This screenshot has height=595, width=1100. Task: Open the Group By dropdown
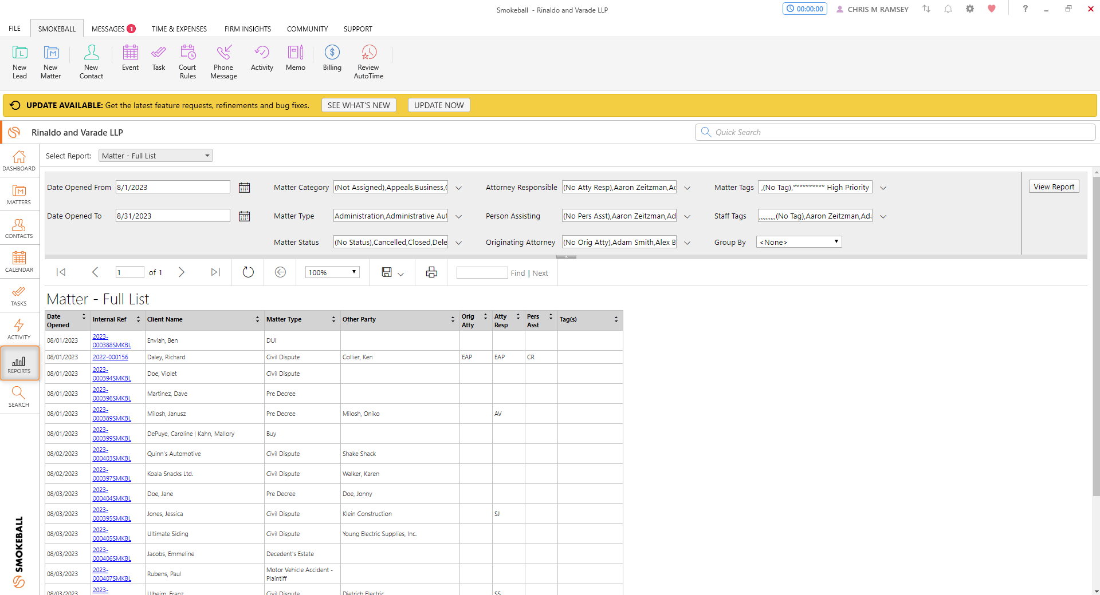point(799,242)
